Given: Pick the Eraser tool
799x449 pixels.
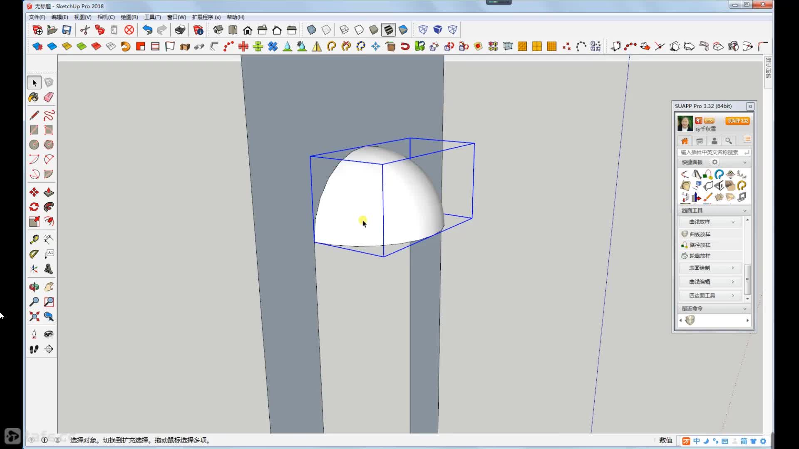Looking at the screenshot, I should click(49, 97).
